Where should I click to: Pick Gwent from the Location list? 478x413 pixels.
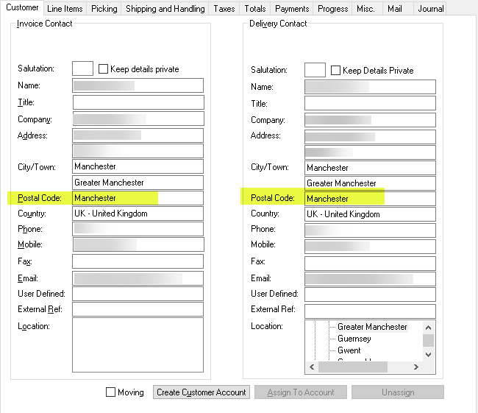(x=349, y=350)
